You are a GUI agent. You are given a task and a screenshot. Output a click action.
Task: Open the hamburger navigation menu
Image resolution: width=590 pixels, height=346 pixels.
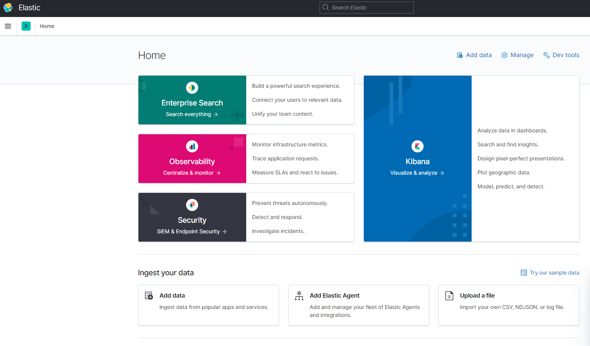[x=8, y=26]
